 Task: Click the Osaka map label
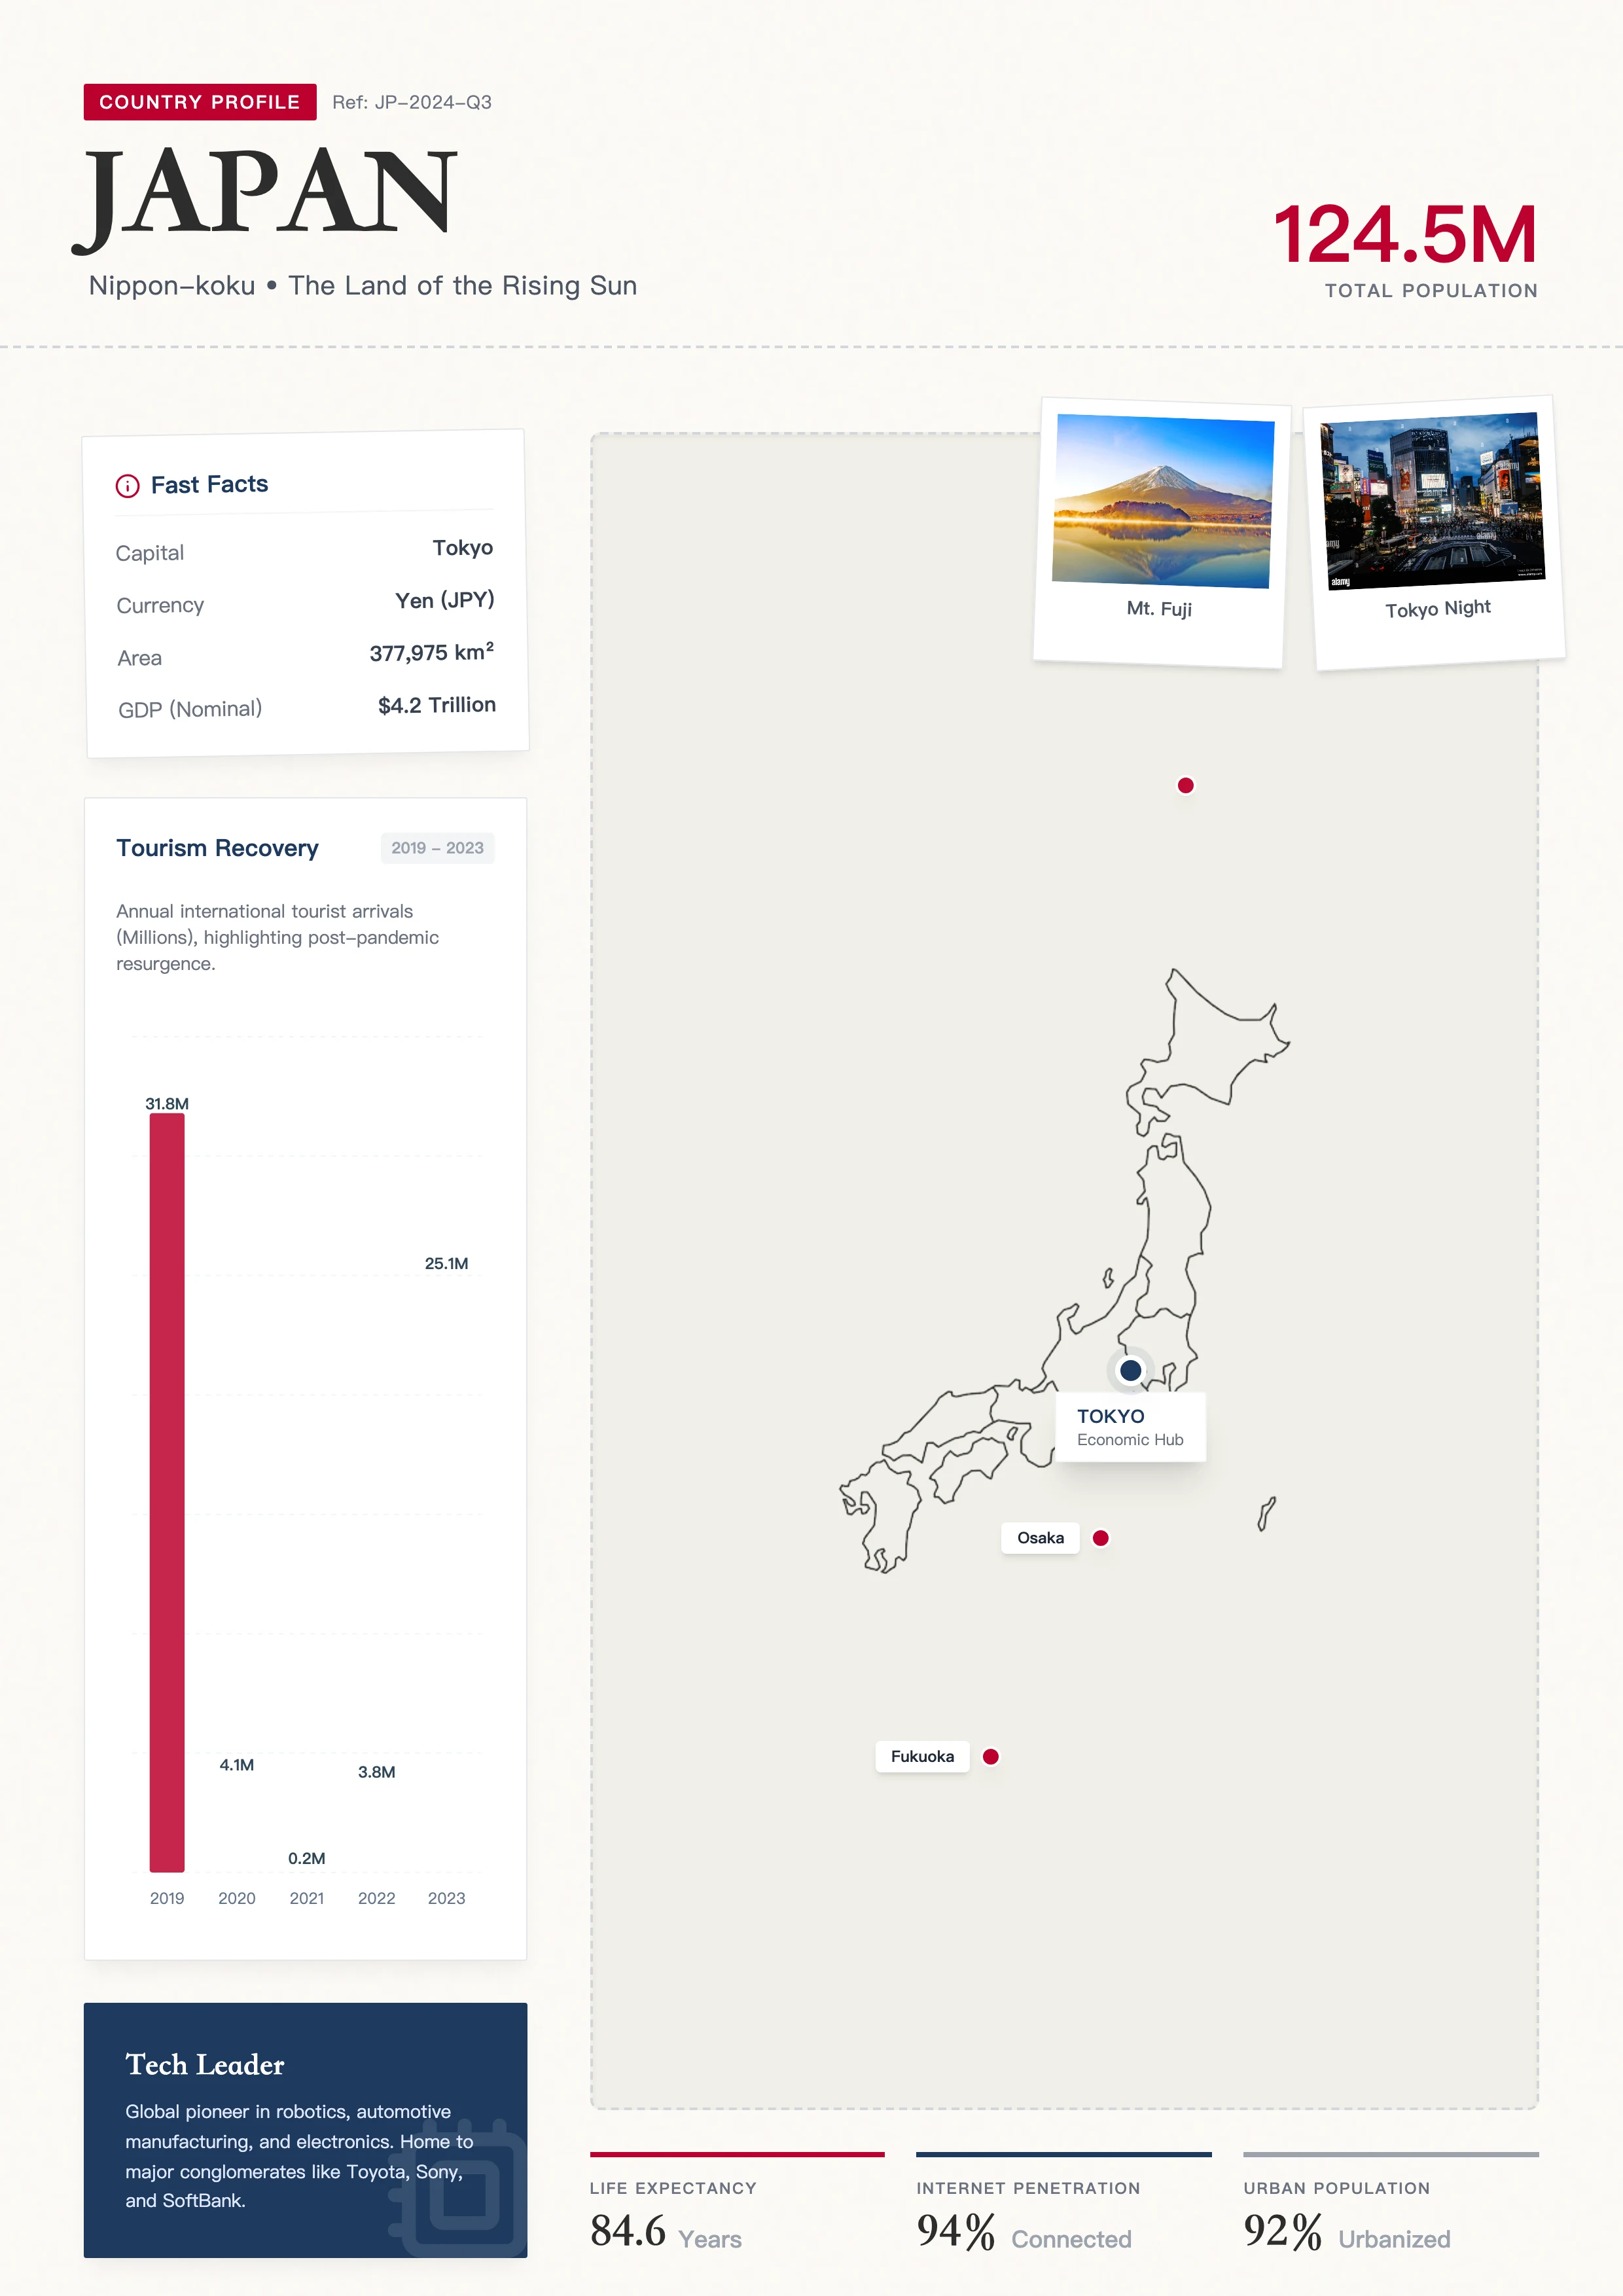tap(1040, 1538)
